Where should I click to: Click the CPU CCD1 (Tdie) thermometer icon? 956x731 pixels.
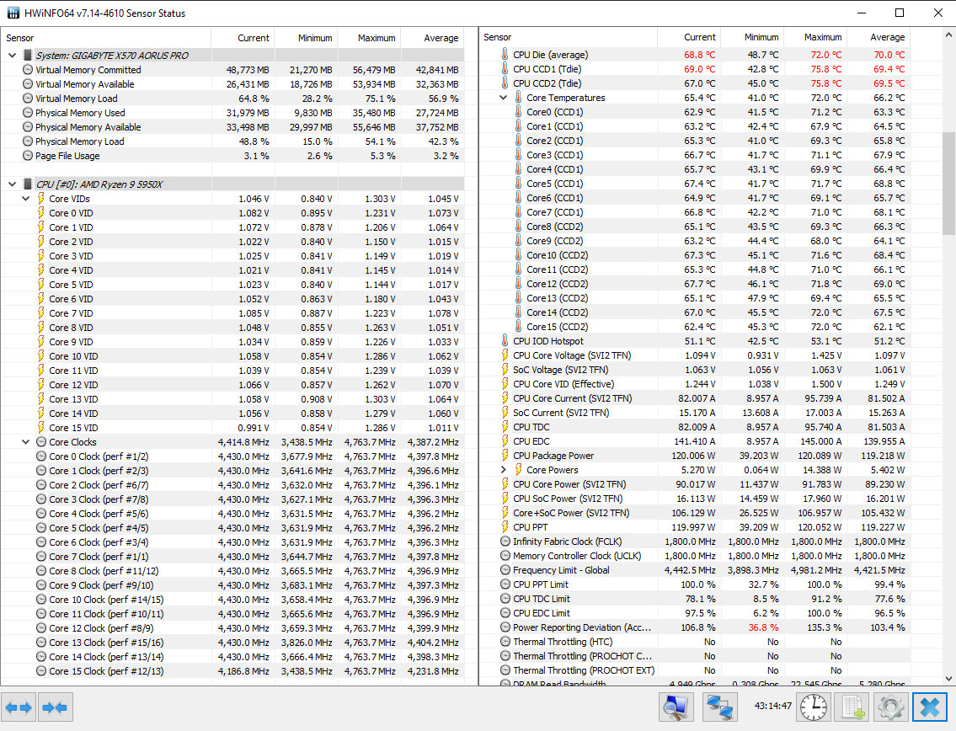click(505, 69)
